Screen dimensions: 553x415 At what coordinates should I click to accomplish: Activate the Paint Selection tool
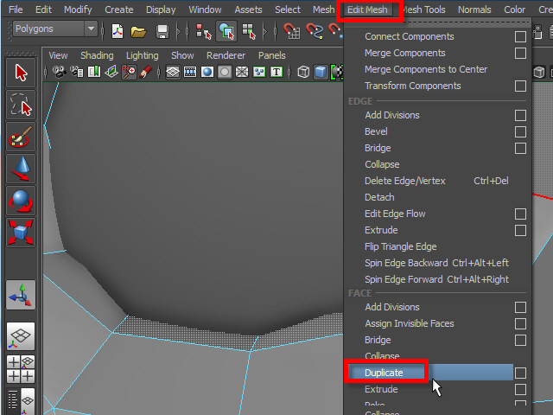point(21,137)
